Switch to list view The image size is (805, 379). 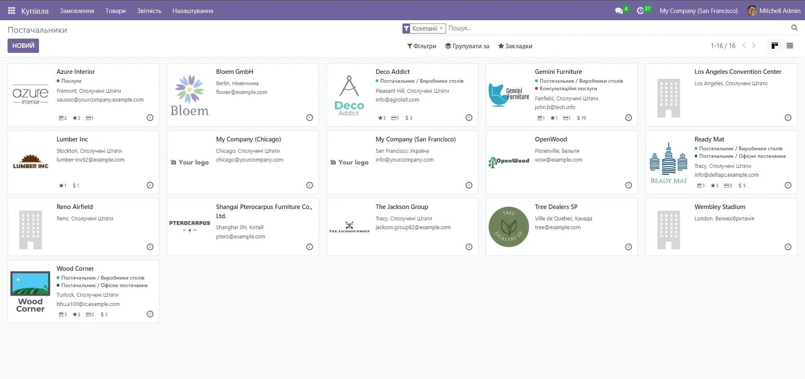790,46
